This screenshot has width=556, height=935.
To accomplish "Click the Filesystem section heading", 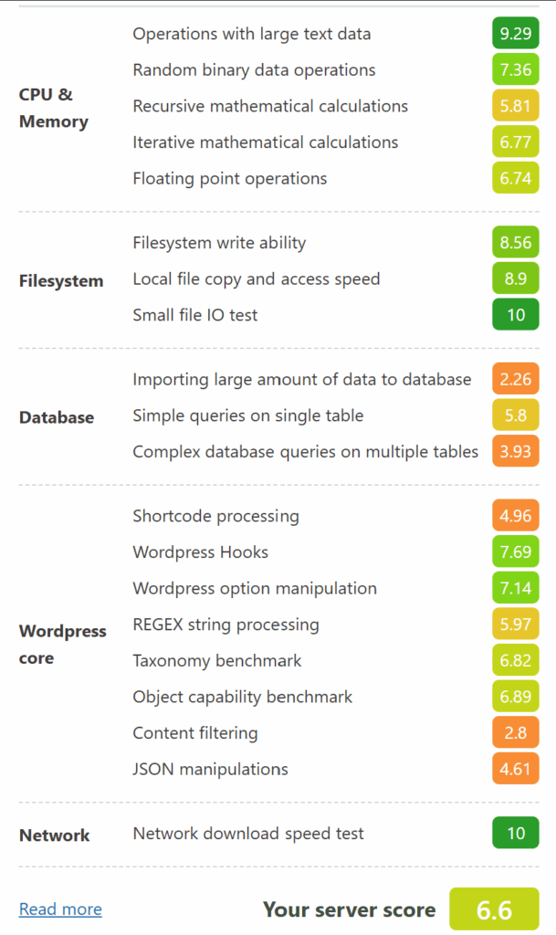I will [x=61, y=281].
